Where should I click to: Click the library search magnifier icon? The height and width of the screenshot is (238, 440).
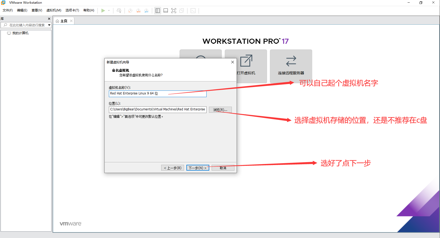coord(5,25)
